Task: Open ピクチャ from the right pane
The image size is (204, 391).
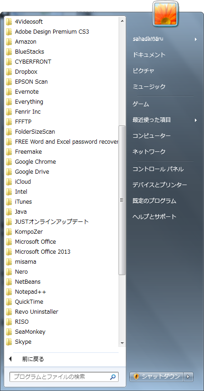Action: click(144, 71)
